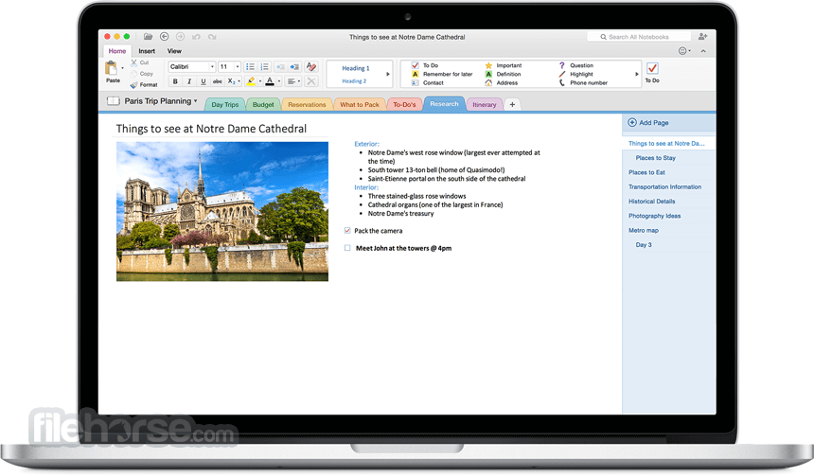This screenshot has height=476, width=814.
Task: Redo the last action
Action: tap(212, 37)
